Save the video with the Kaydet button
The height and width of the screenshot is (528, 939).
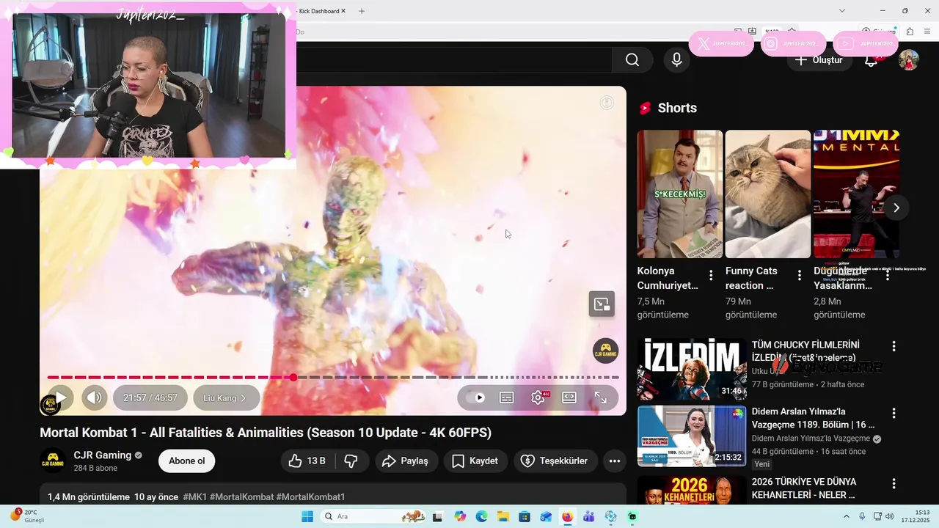(x=475, y=461)
